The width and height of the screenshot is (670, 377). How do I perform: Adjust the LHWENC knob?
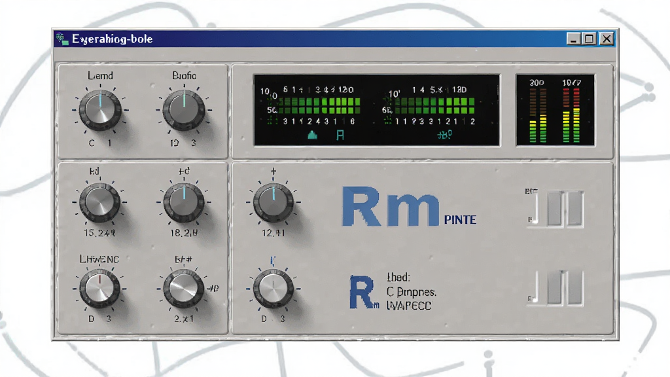pos(99,289)
